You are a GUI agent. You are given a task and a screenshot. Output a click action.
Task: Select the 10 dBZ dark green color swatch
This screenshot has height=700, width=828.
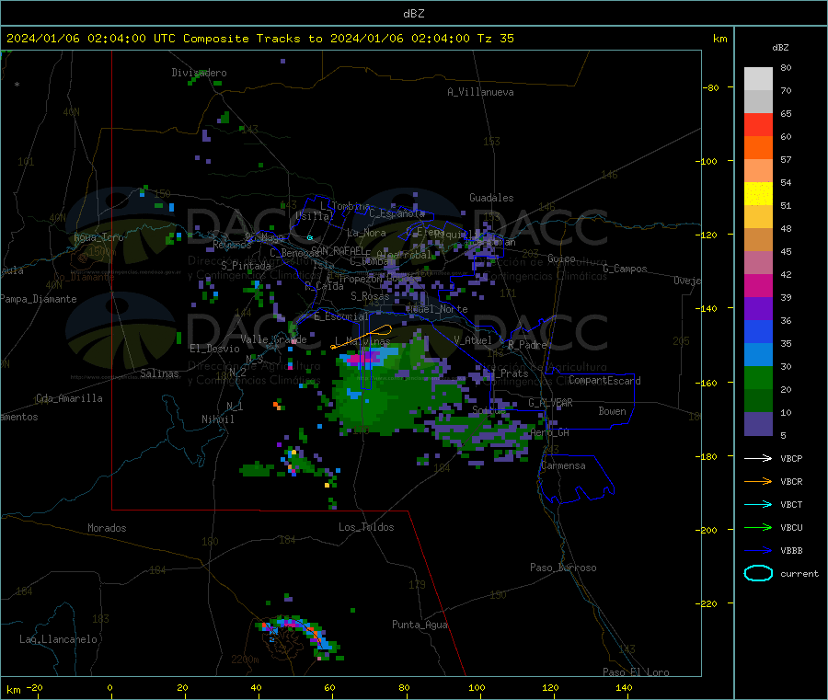click(x=758, y=401)
